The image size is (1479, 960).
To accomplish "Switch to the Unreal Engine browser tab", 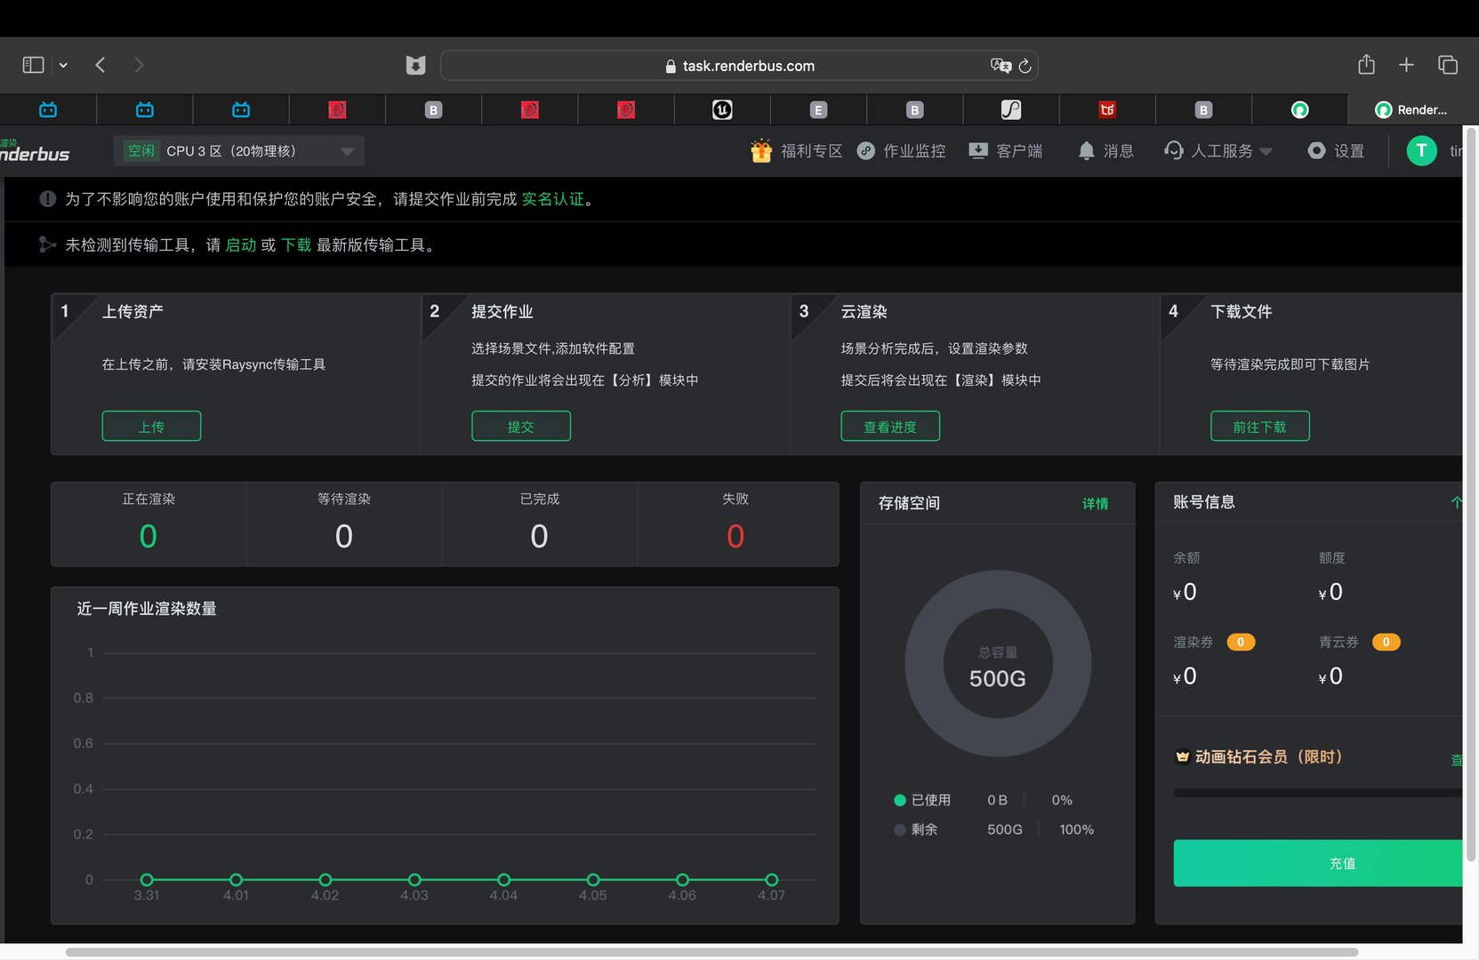I will (x=722, y=109).
